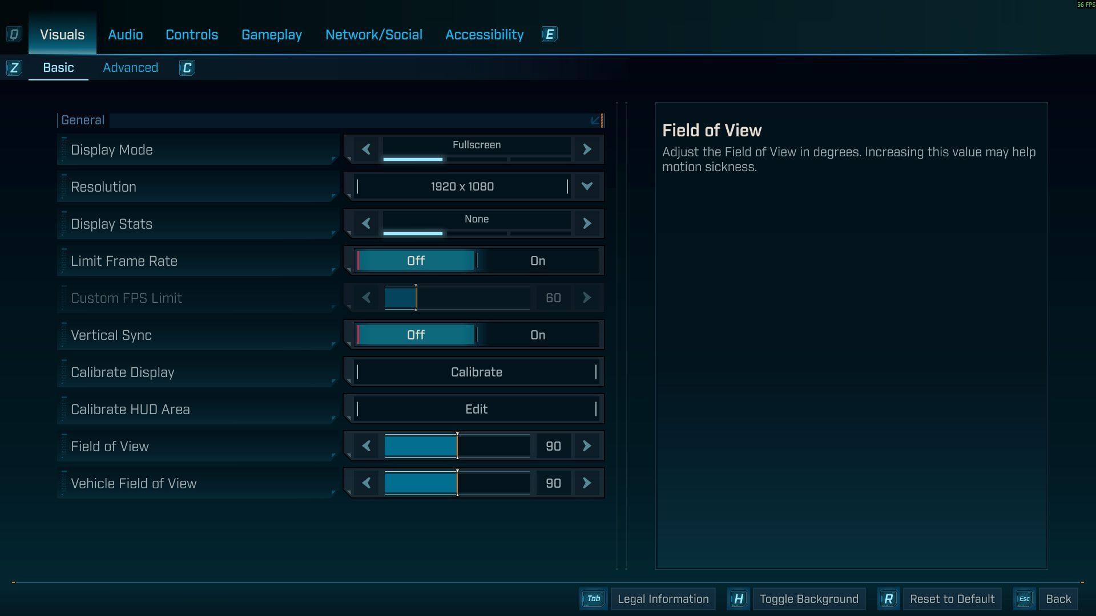
Task: Open the Advanced visuals sub-tab
Action: [130, 68]
